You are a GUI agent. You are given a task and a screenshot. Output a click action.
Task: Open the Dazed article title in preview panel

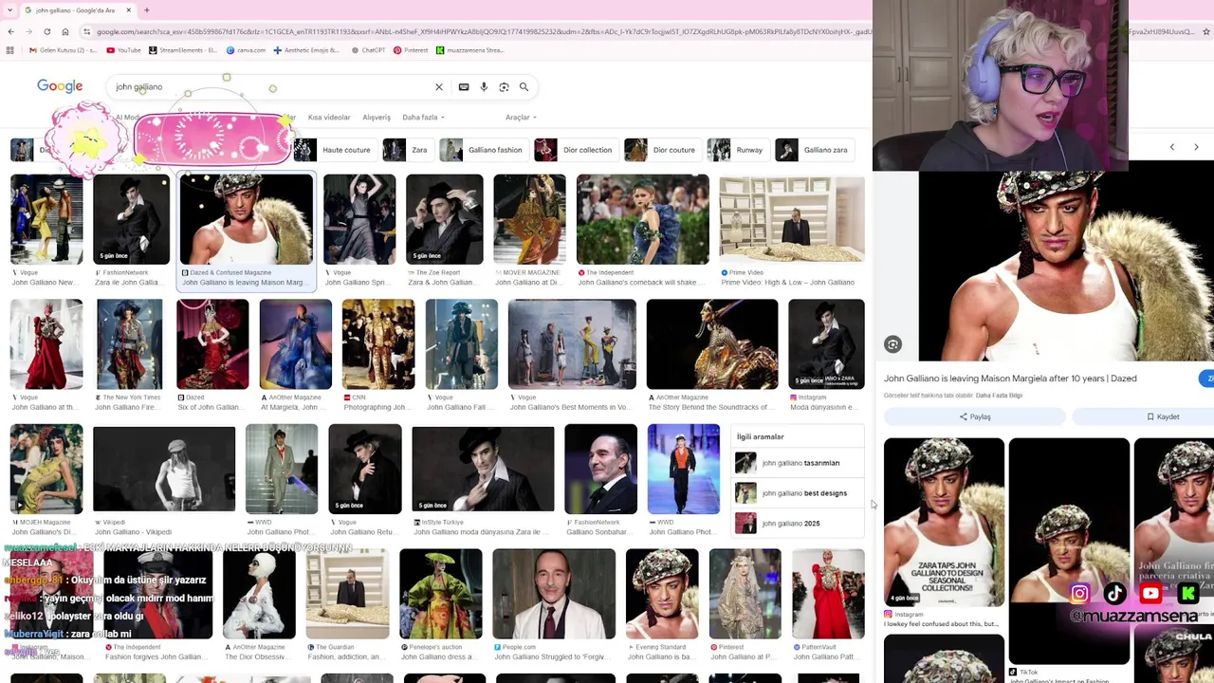point(1010,378)
